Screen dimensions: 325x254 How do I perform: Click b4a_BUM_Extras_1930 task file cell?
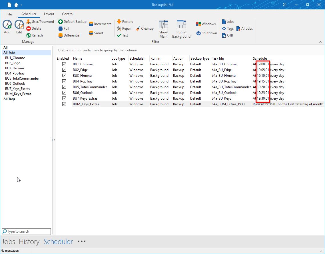tap(228, 104)
